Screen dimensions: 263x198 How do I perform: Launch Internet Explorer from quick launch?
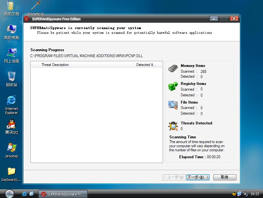[24, 194]
